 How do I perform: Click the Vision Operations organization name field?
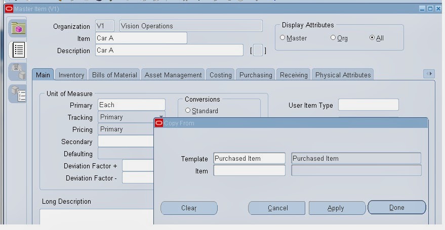[191, 26]
